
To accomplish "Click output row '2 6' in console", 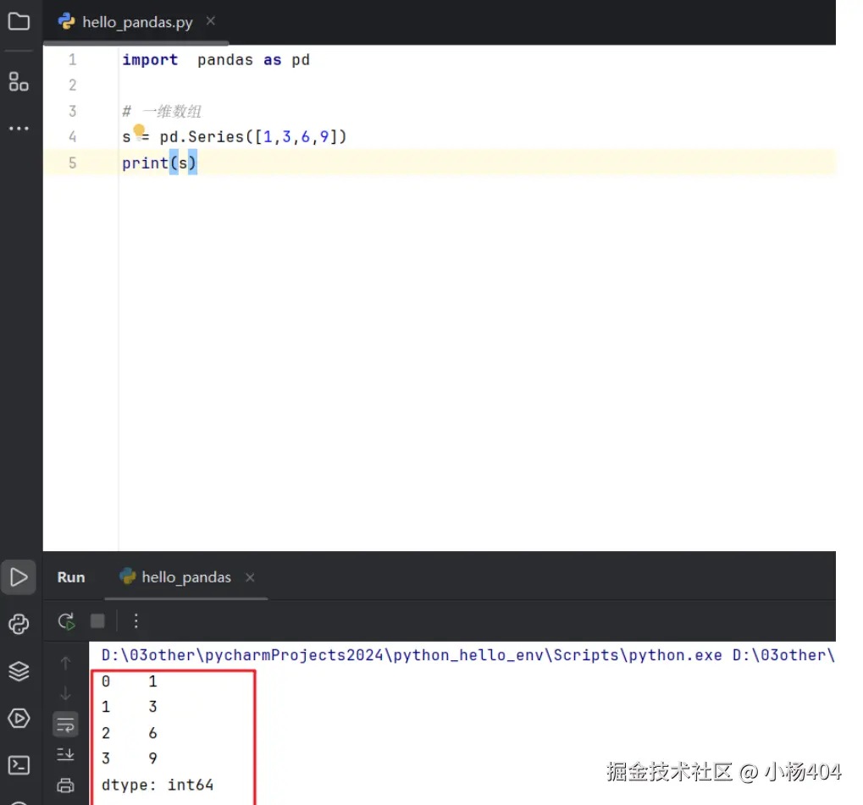I will click(130, 733).
